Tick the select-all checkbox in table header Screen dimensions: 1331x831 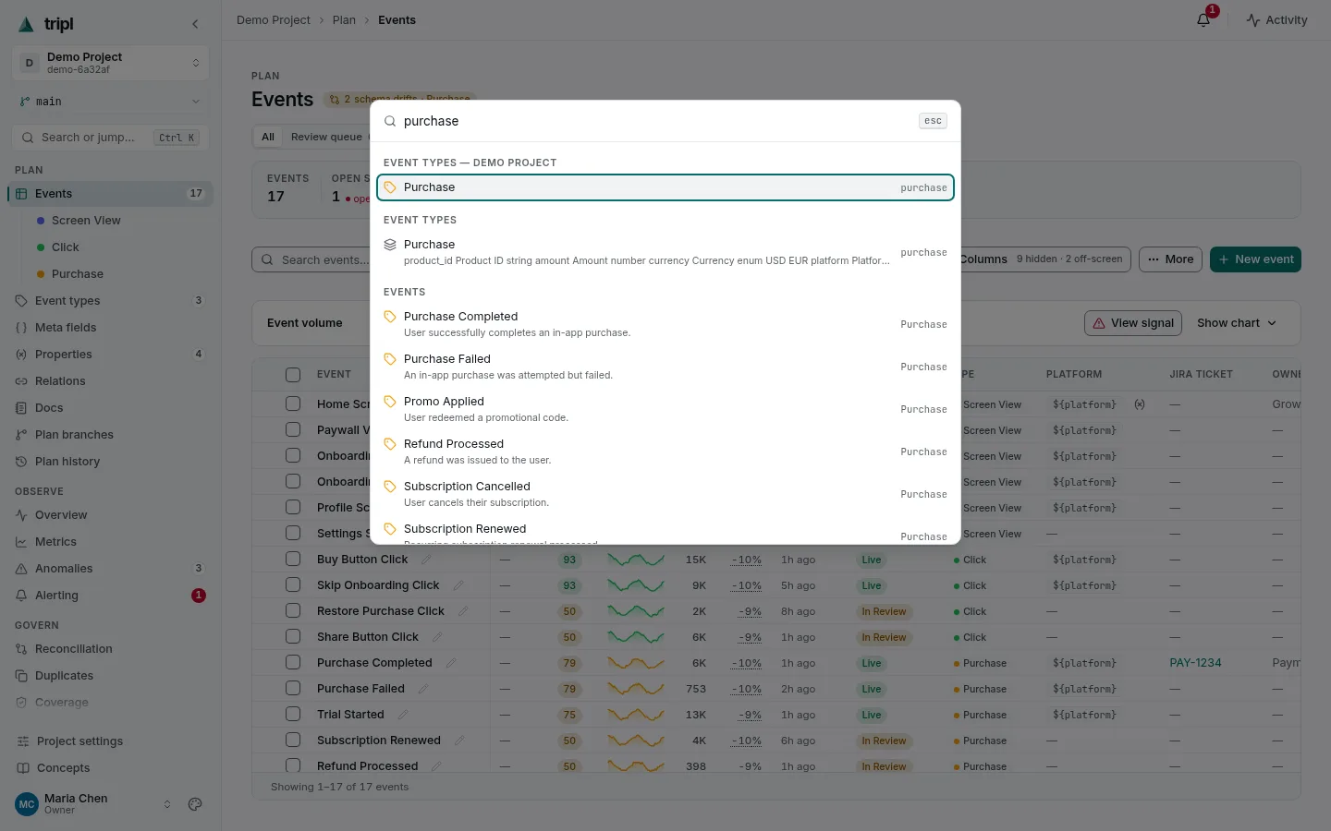(x=293, y=375)
